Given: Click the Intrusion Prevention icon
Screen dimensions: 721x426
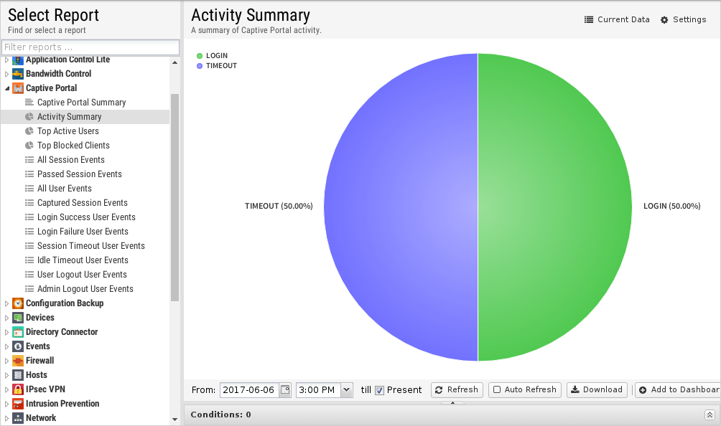Looking at the screenshot, I should (18, 404).
